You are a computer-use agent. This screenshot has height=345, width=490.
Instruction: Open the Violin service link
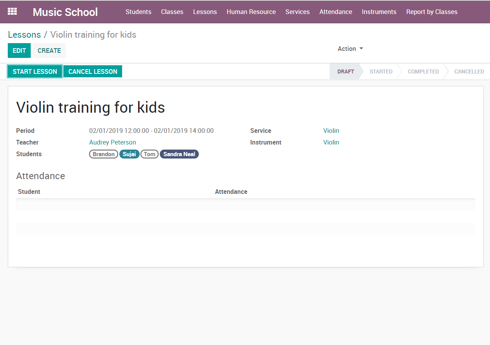tap(331, 131)
